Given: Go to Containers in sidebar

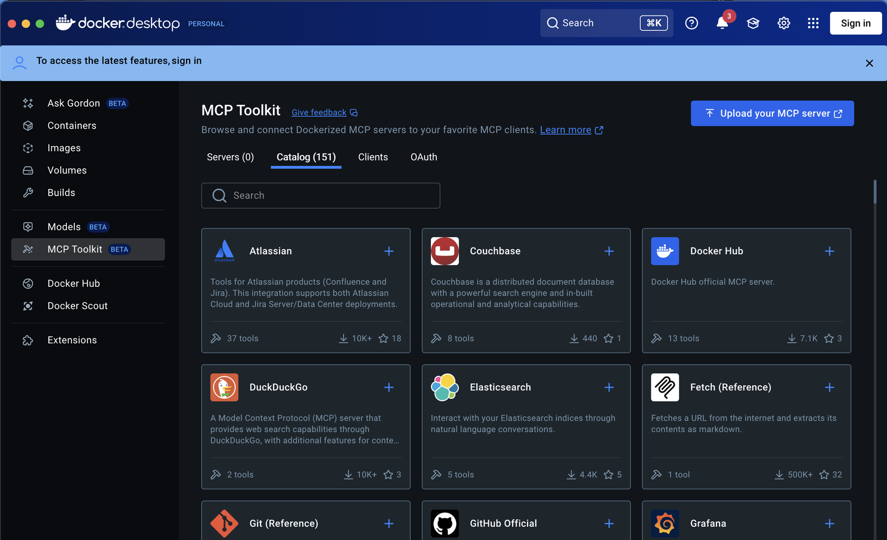Looking at the screenshot, I should 88,126.
